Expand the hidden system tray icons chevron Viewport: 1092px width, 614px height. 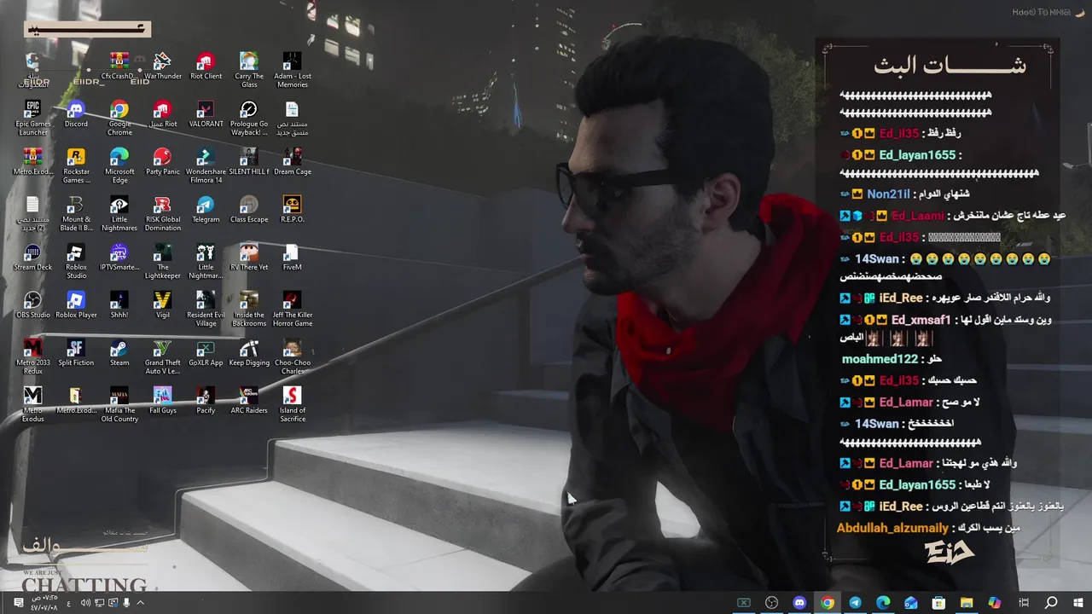coord(141,603)
